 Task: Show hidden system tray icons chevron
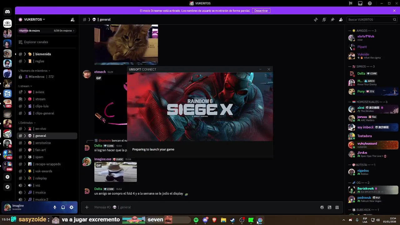343,220
